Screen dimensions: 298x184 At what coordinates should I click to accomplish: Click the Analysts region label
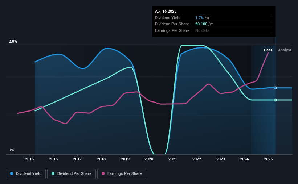(x=285, y=50)
